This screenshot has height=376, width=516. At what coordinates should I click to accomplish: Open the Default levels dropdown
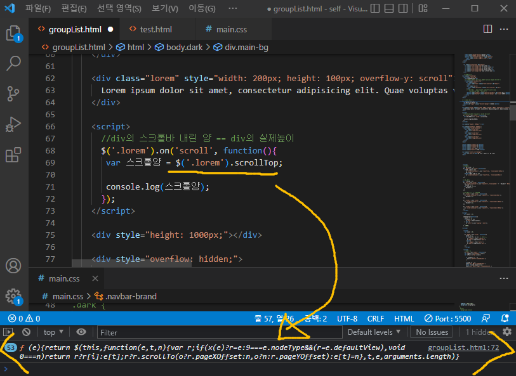click(x=374, y=332)
